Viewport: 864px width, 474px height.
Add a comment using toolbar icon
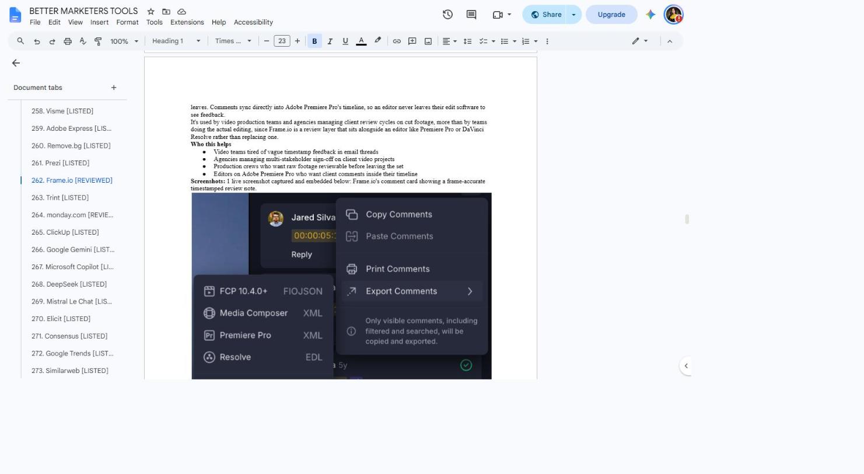412,41
